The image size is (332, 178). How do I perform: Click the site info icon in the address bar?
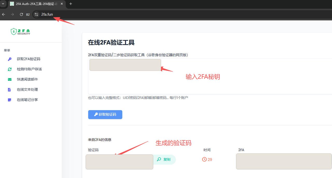[36, 15]
